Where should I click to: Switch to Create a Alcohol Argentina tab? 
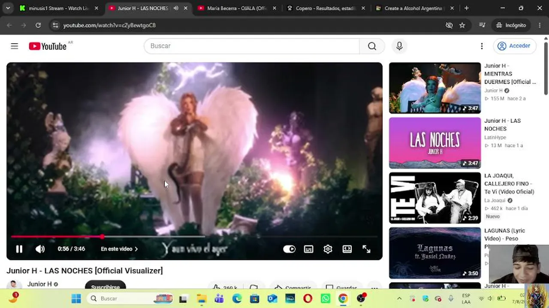(415, 8)
